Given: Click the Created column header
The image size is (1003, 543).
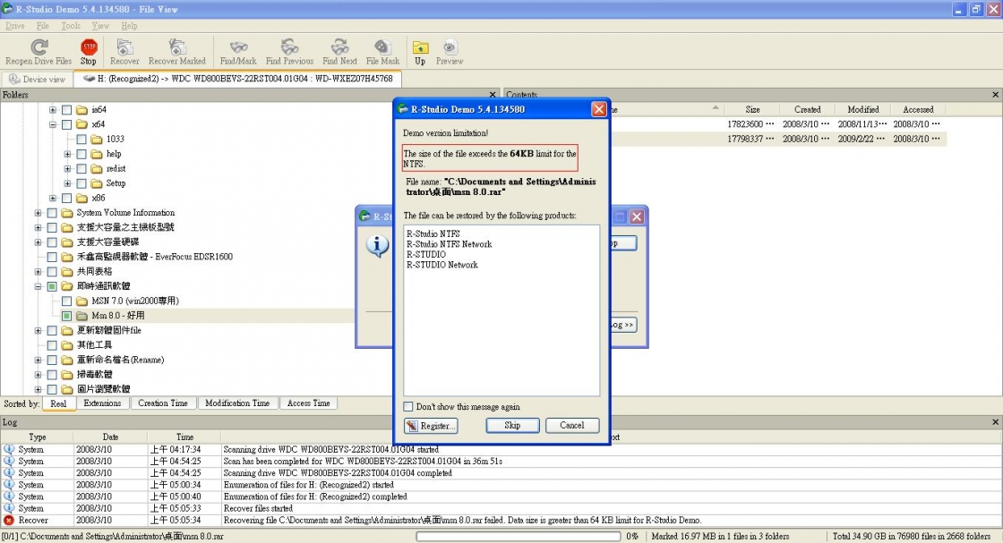Looking at the screenshot, I should [x=807, y=110].
